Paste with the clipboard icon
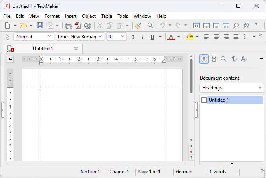Viewport: 266px width, 178px height. click(120, 26)
